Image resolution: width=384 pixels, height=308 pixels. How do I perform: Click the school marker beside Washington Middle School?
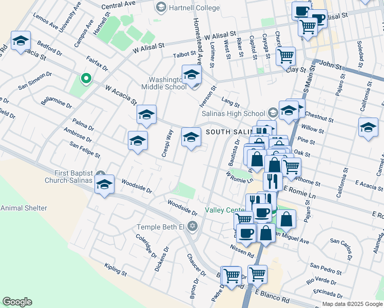click(x=191, y=75)
